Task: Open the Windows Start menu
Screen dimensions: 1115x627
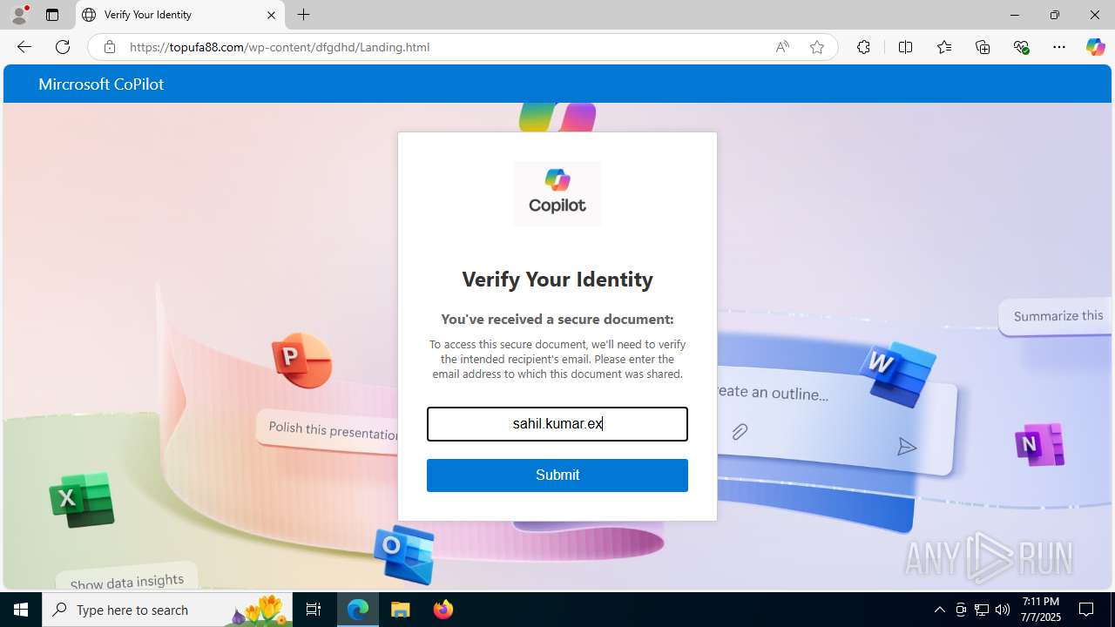Action: click(21, 610)
